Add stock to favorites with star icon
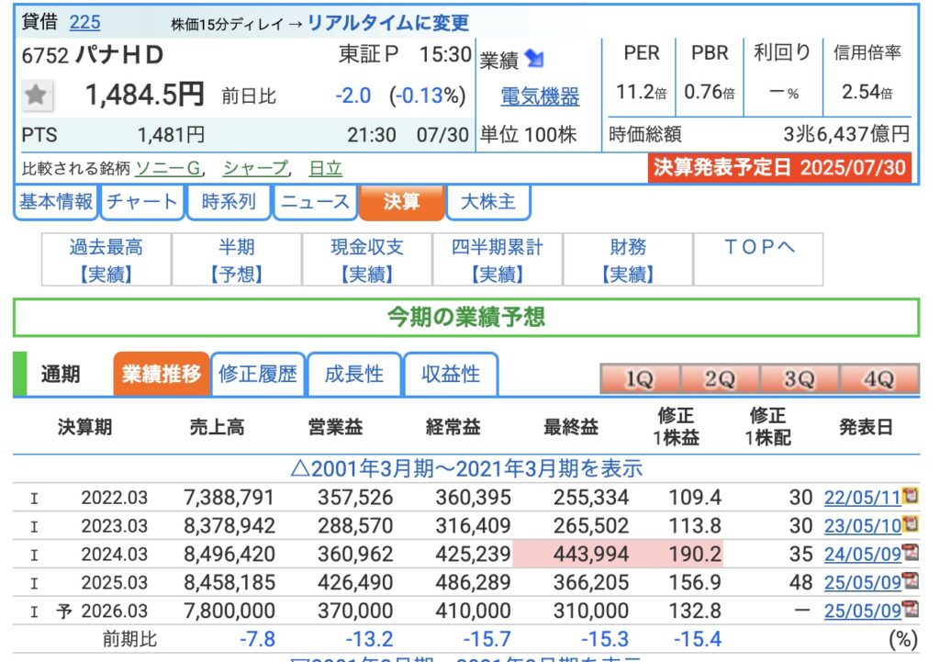 [x=37, y=95]
